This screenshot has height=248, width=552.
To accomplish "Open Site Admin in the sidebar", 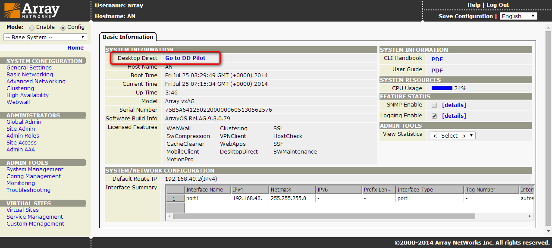I will click(21, 129).
